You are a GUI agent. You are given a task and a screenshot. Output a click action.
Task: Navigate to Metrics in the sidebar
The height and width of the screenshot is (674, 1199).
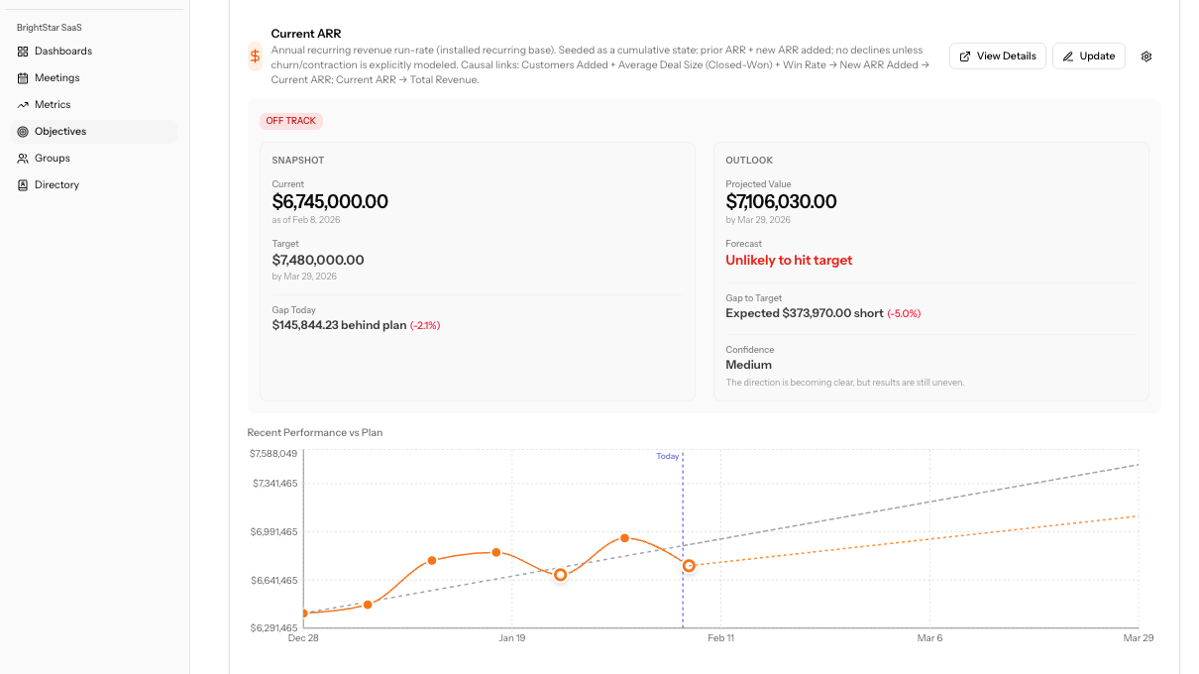coord(53,105)
